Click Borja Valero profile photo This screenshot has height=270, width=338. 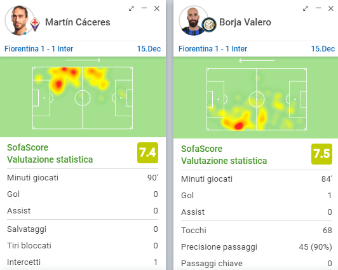click(x=193, y=20)
